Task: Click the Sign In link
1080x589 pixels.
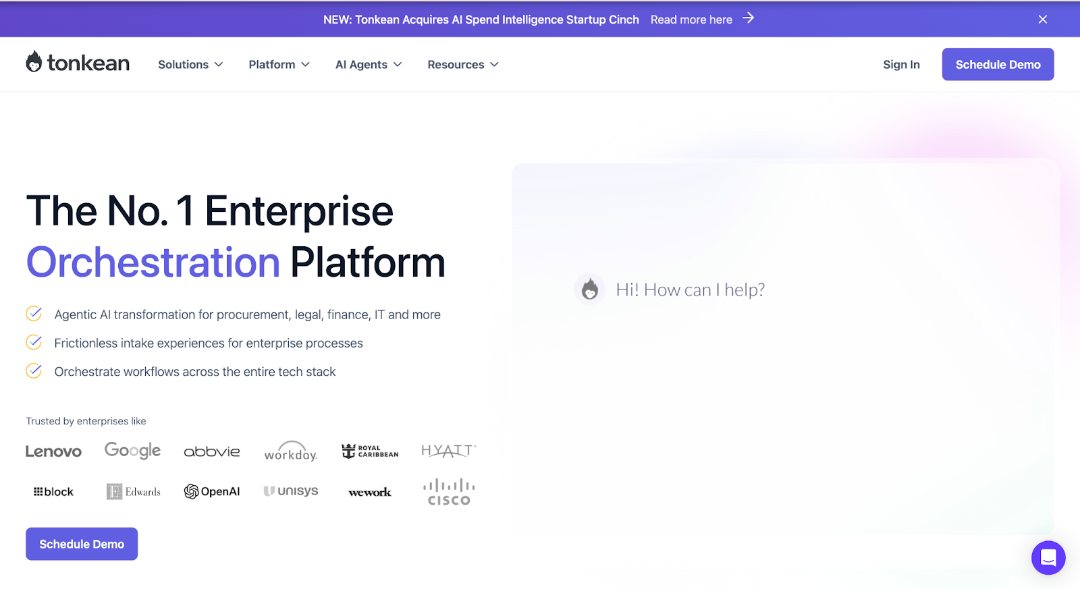Action: 901,65
